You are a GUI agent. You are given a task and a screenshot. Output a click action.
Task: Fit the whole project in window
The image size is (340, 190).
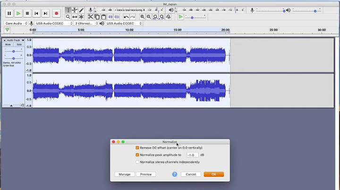point(162,17)
